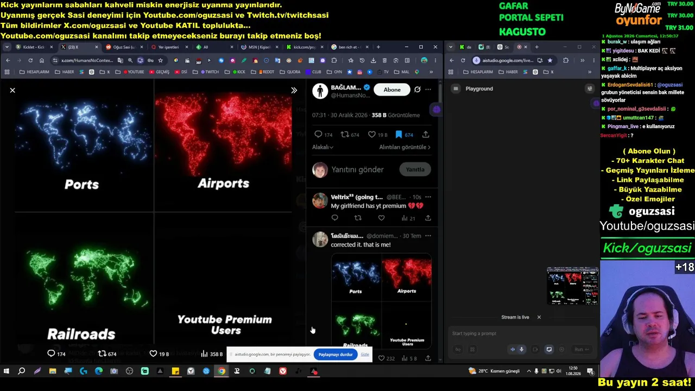The image size is (695, 391).
Task: Open shared-screen preview thumbnail in AI Studio
Action: tap(572, 286)
